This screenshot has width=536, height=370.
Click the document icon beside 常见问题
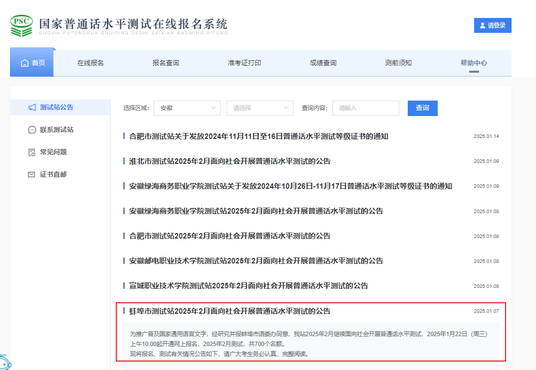[32, 152]
